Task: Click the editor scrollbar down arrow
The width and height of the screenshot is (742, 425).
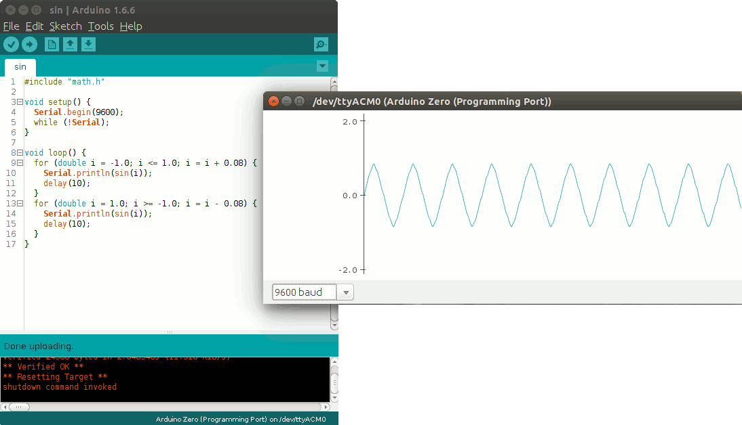Action: click(x=334, y=326)
